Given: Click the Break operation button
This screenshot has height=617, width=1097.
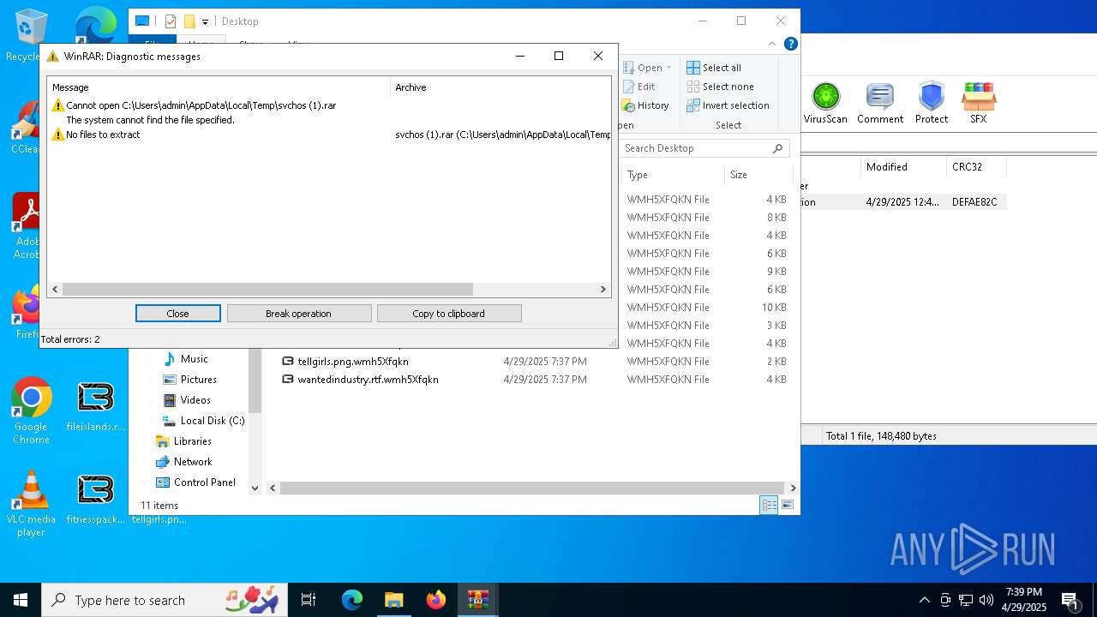Looking at the screenshot, I should [x=298, y=314].
